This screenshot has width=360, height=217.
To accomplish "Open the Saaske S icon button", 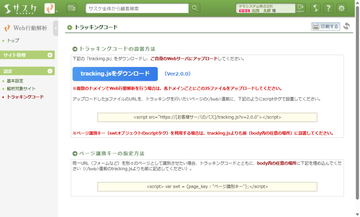I will pyautogui.click(x=315, y=8).
